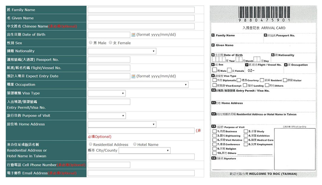
Task: Click WELCOME TO ROC (TAIWAN) text
Action: tap(273, 174)
